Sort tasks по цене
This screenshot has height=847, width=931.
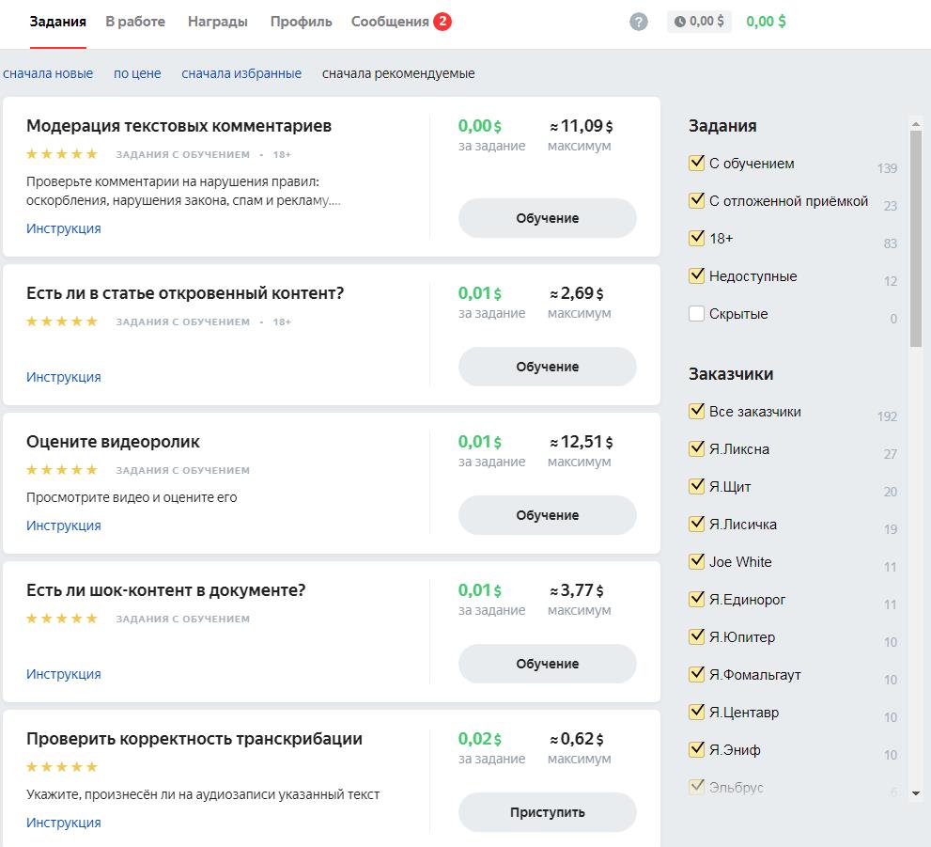[137, 73]
